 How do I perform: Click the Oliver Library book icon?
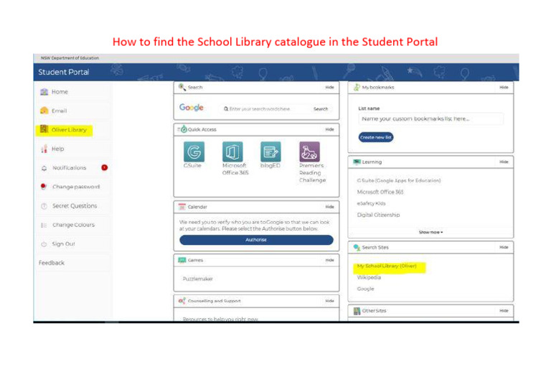point(44,129)
